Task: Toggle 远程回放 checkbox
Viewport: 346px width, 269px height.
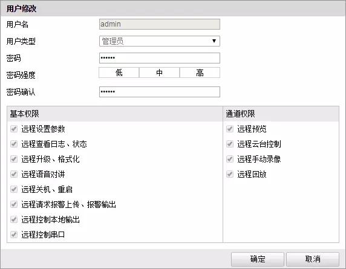Action: click(230, 174)
